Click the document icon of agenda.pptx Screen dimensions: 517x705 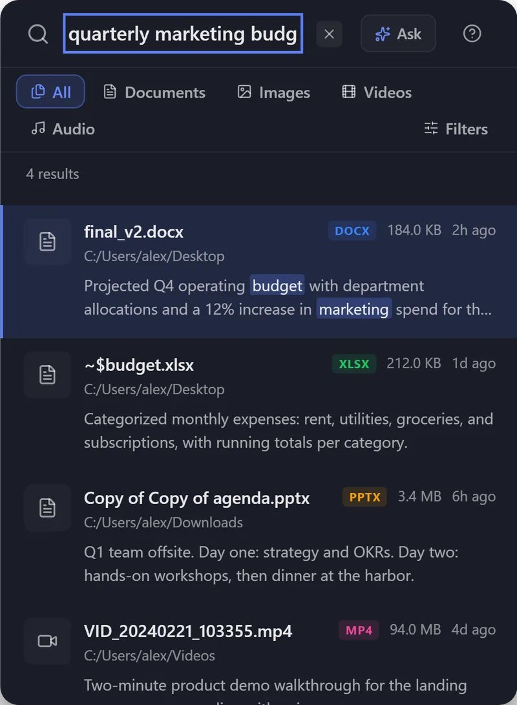click(47, 508)
